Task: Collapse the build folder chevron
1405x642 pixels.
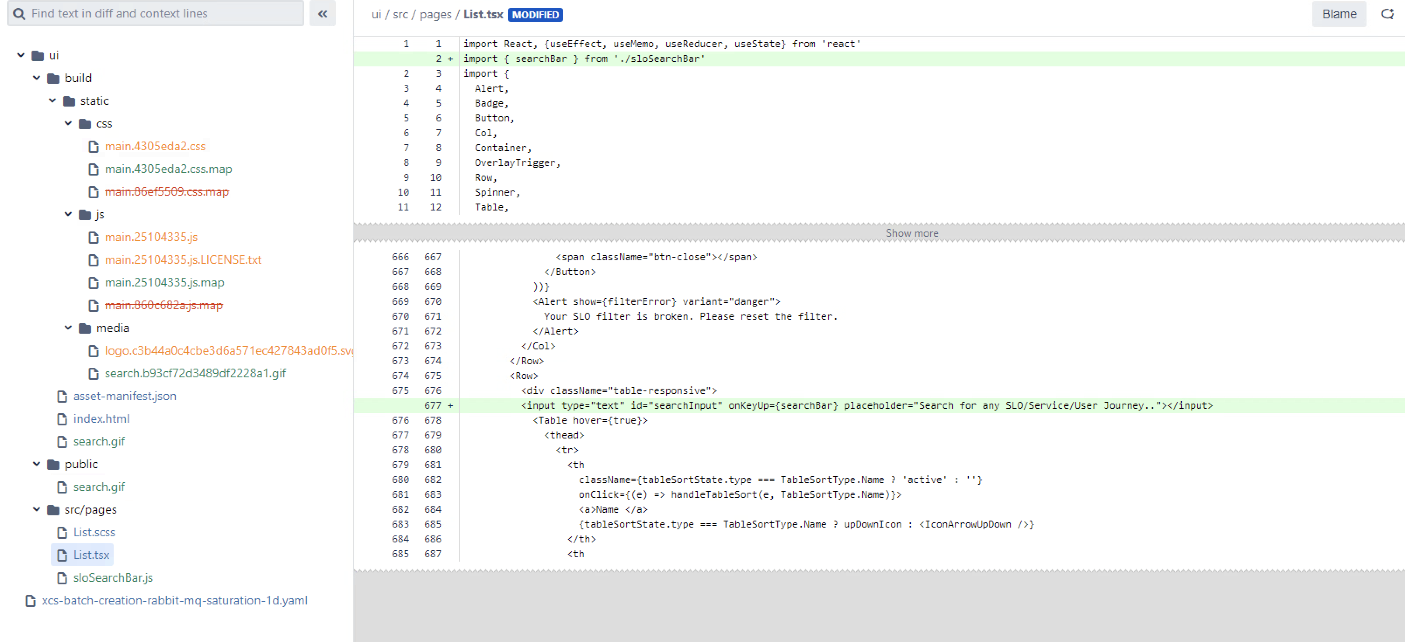Action: (37, 78)
